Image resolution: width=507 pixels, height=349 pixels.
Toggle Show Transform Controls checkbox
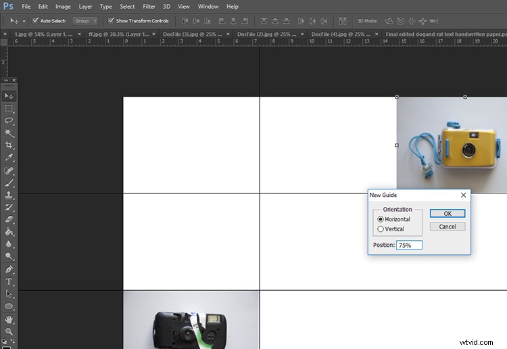coord(111,21)
